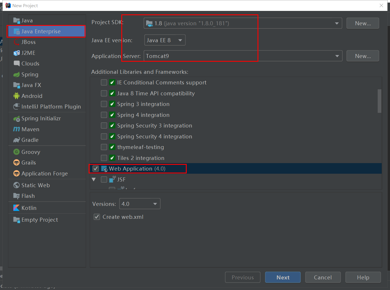Pick the Application Forge icon

[x=17, y=173]
